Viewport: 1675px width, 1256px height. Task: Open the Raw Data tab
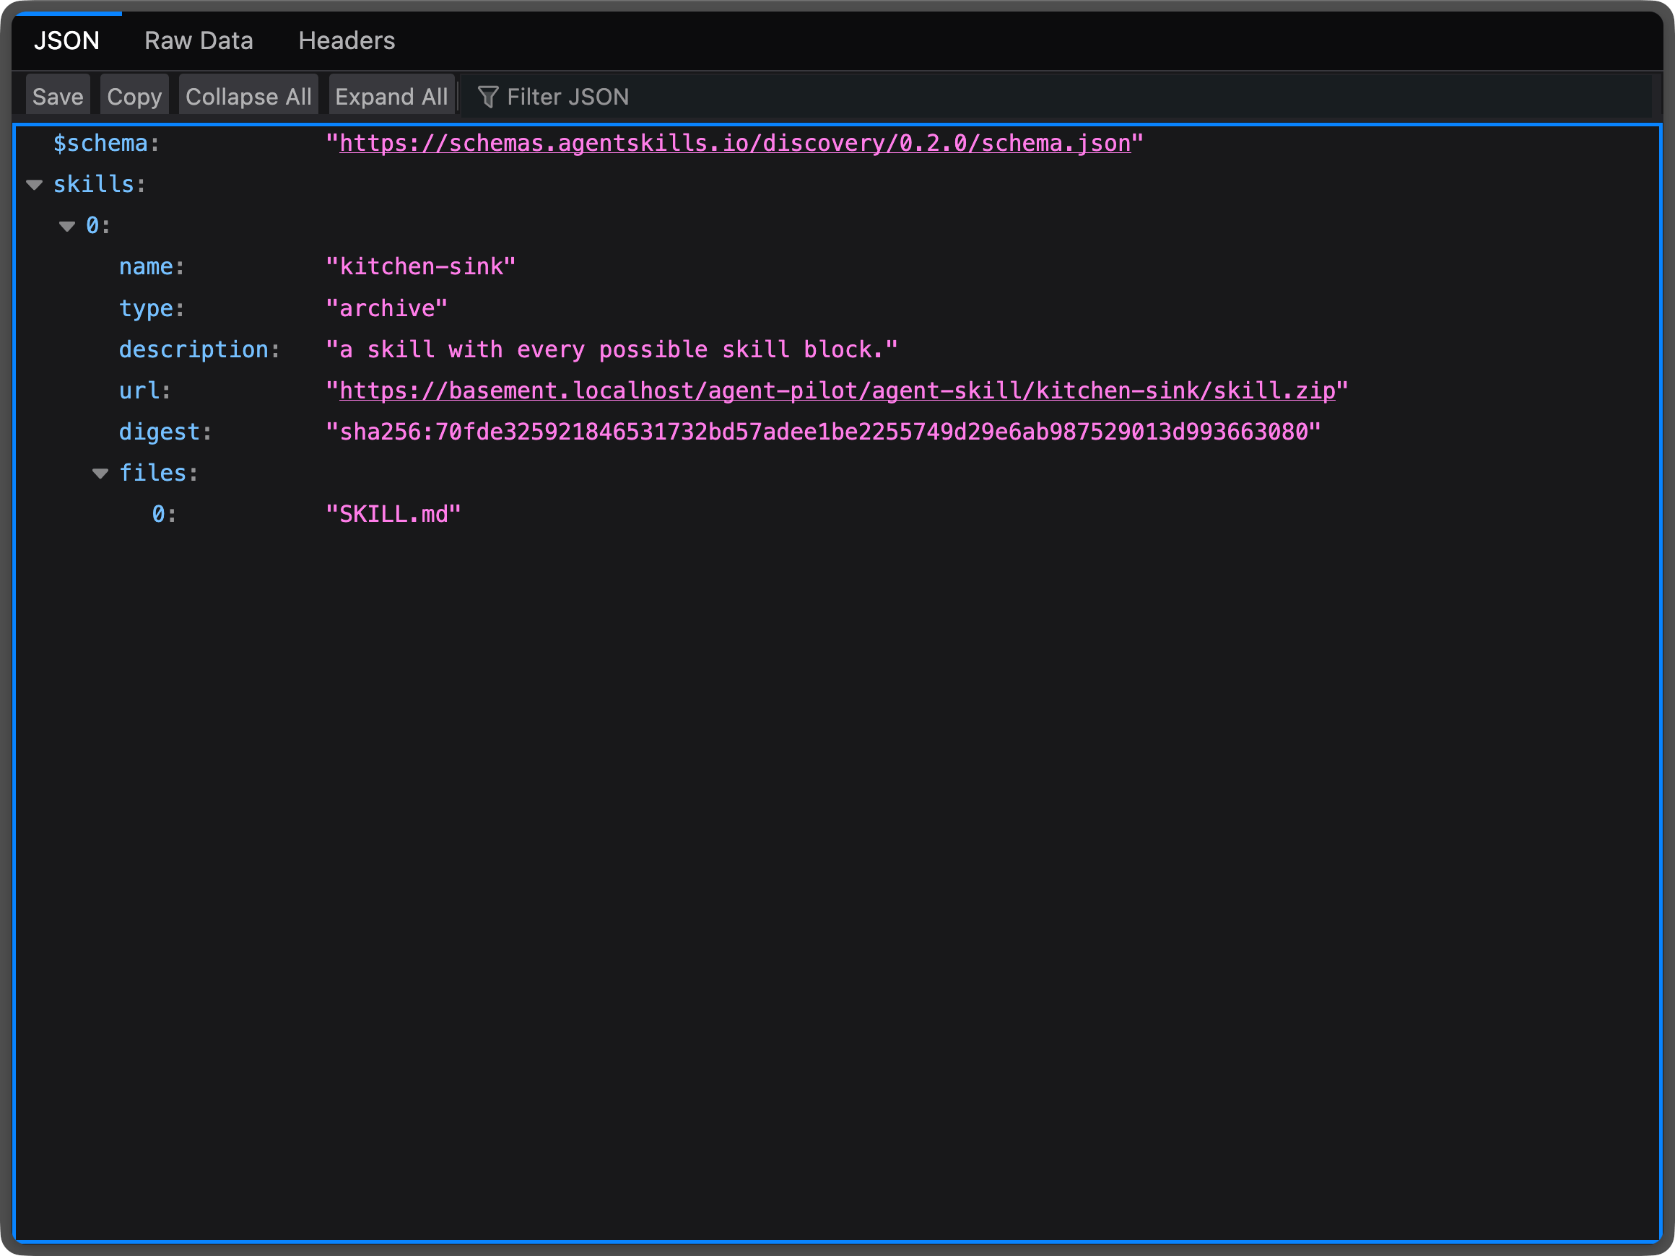tap(199, 41)
